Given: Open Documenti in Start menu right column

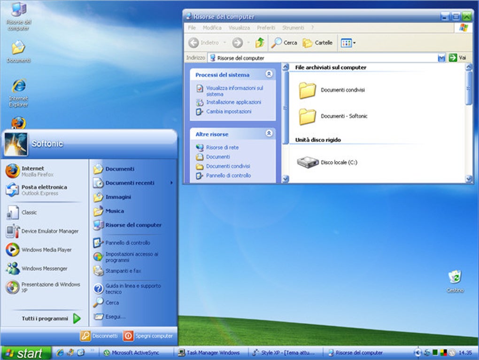Looking at the screenshot, I should click(x=114, y=169).
